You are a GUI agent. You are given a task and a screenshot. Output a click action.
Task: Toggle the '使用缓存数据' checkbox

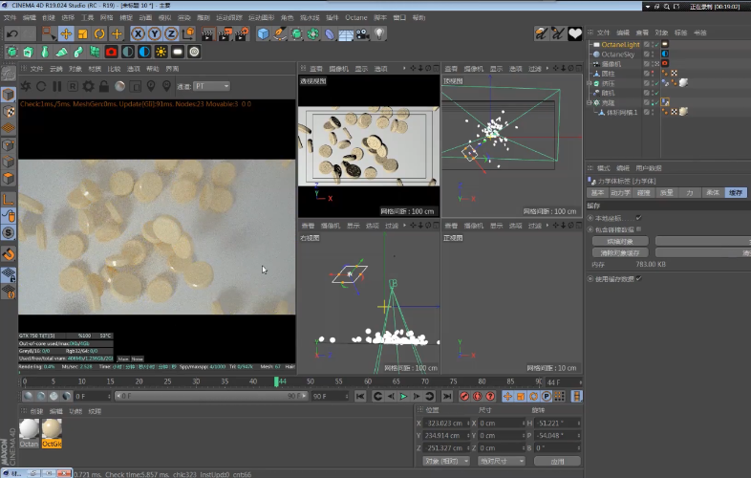coord(638,278)
